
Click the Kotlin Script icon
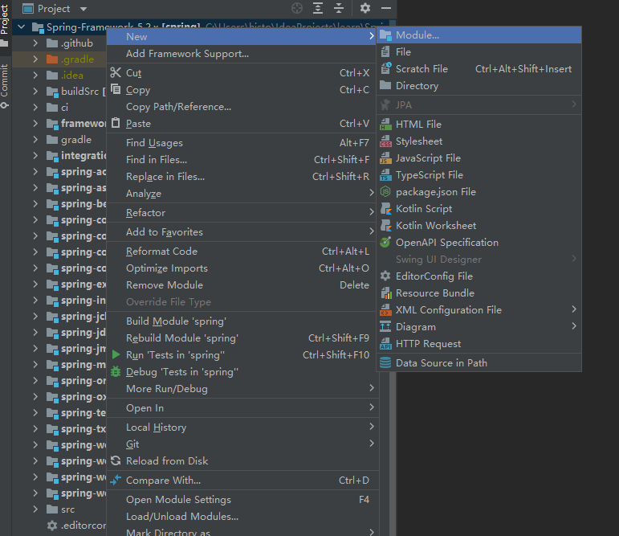click(385, 209)
